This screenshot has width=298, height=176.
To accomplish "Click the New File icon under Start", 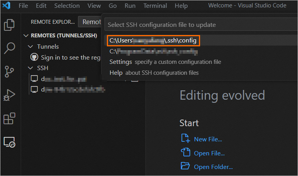I will (186, 138).
